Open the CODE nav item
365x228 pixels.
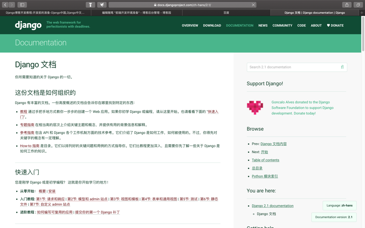[x=301, y=25]
